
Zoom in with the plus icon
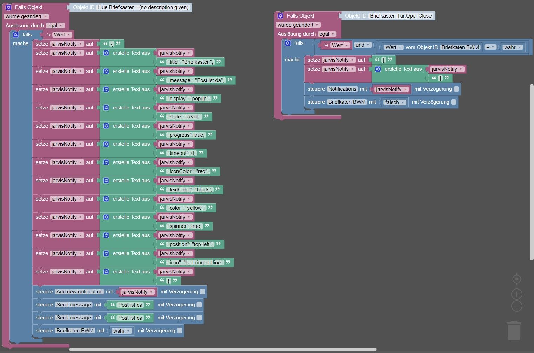click(x=517, y=294)
